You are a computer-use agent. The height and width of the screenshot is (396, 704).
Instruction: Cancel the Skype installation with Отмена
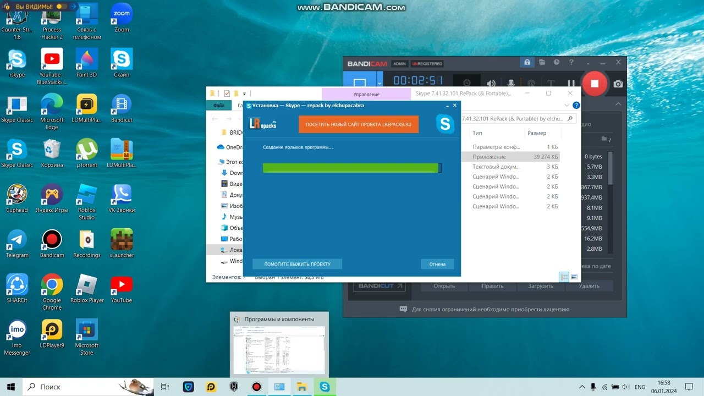437,264
